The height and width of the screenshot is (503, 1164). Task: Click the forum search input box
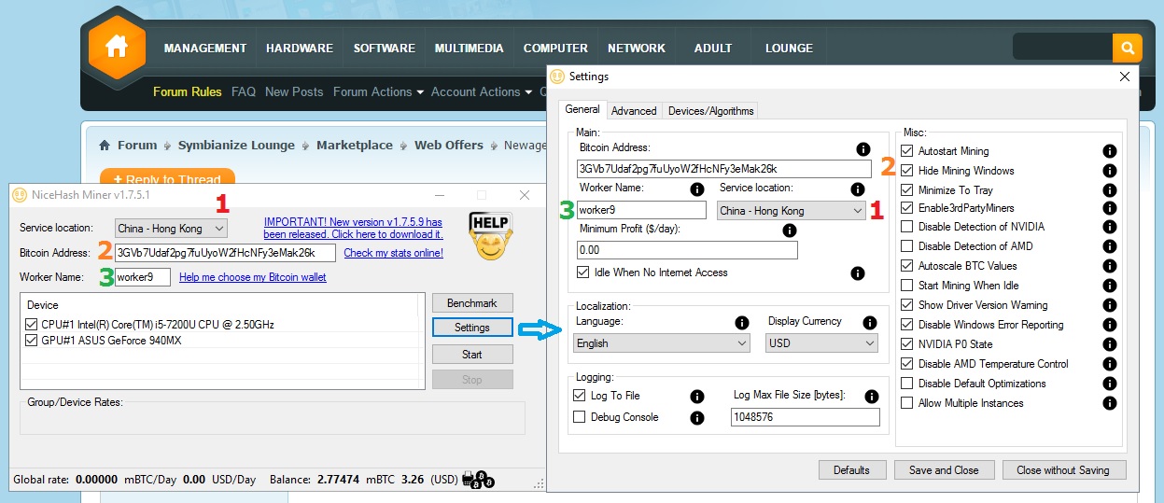tap(1062, 48)
